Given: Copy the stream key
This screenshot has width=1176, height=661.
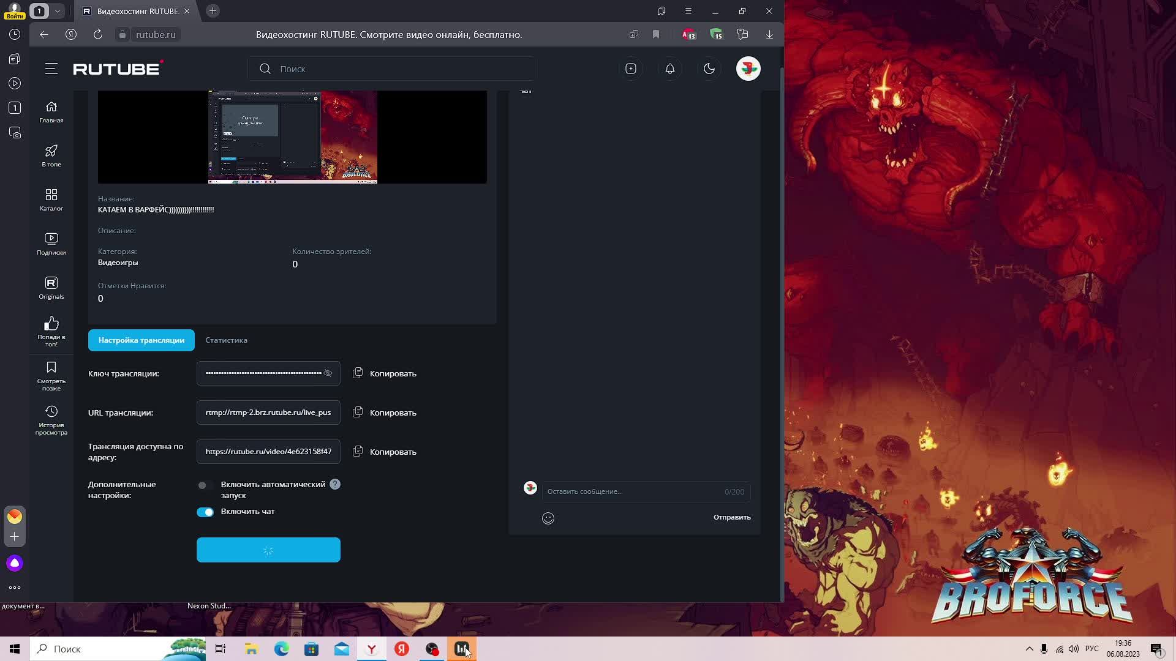Looking at the screenshot, I should point(385,373).
